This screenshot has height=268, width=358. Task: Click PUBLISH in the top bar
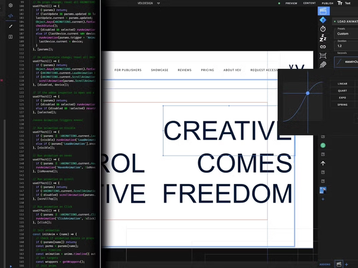[x=328, y=3]
